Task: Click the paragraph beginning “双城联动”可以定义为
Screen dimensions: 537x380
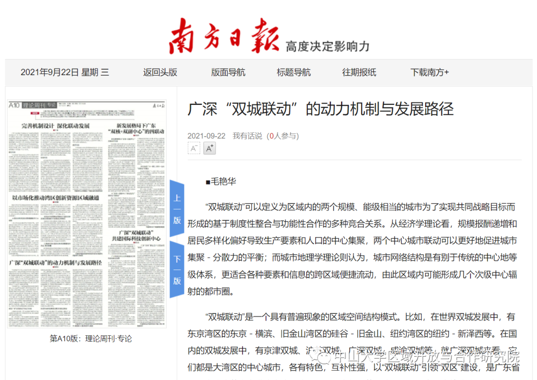Action: [x=352, y=249]
